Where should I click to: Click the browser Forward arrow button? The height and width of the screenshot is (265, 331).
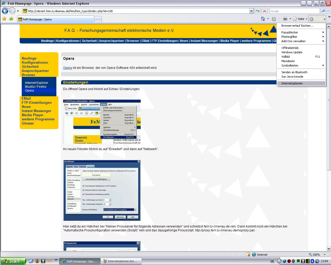coord(12,11)
